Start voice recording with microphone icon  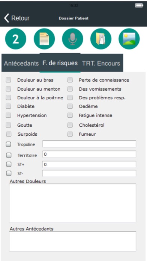click(x=72, y=39)
